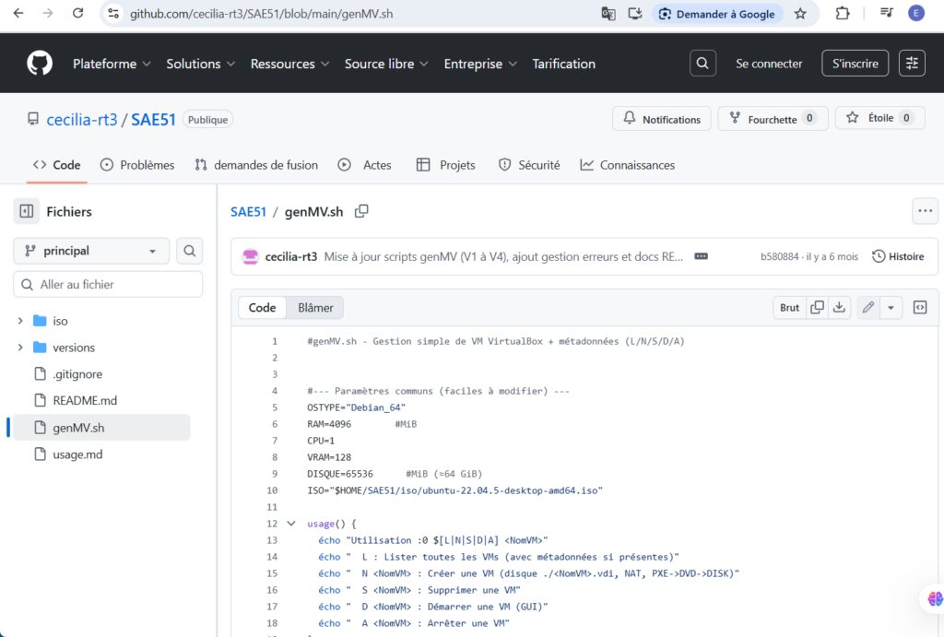
Task: Select the Code view toggle
Action: click(x=262, y=308)
